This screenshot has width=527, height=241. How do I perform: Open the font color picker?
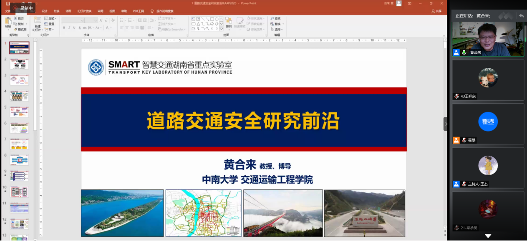point(108,28)
